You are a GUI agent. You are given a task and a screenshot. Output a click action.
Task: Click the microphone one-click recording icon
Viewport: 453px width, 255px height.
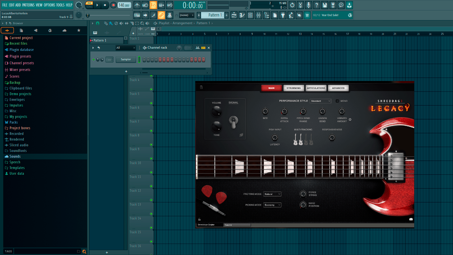pos(308,5)
